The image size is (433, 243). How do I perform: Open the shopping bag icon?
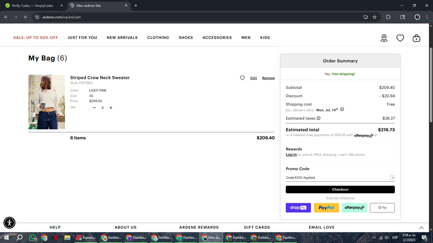(416, 38)
